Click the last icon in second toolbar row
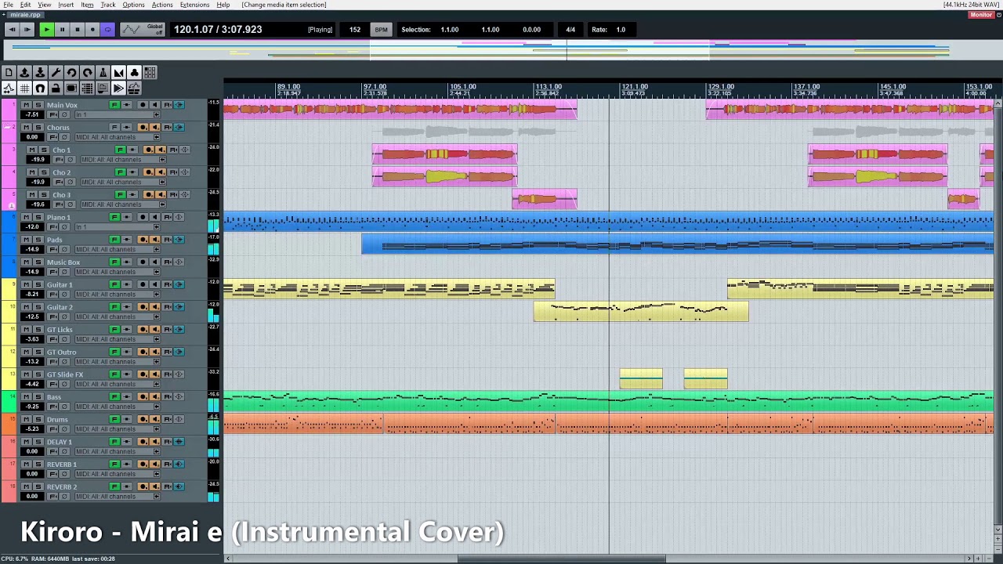Viewport: 1003px width, 564px height. 134,89
